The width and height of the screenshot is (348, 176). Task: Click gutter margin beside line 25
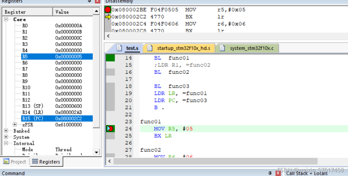coord(110,136)
